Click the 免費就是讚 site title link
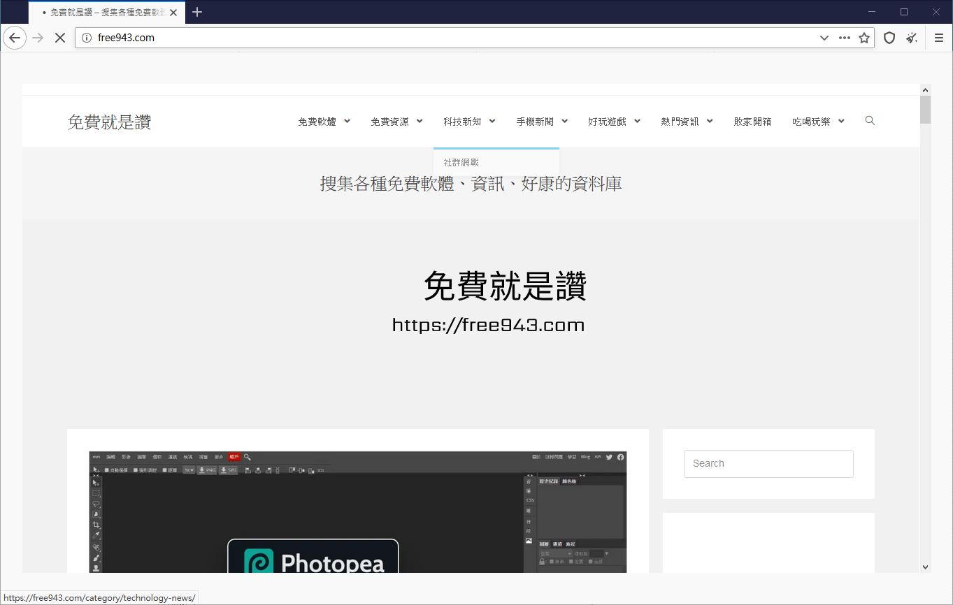 click(109, 122)
